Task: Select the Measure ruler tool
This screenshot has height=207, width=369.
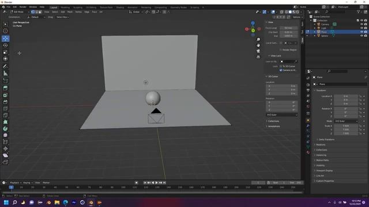Action: (x=5, y=73)
